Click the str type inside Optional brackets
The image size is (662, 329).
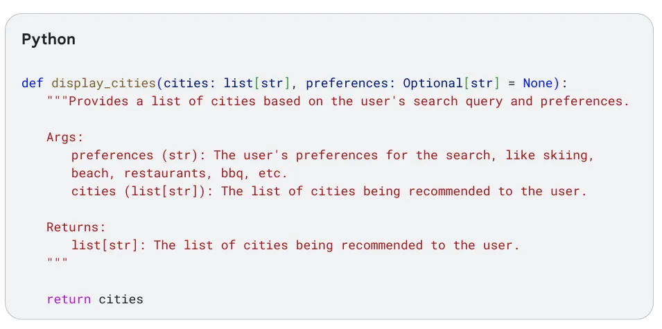click(x=482, y=84)
